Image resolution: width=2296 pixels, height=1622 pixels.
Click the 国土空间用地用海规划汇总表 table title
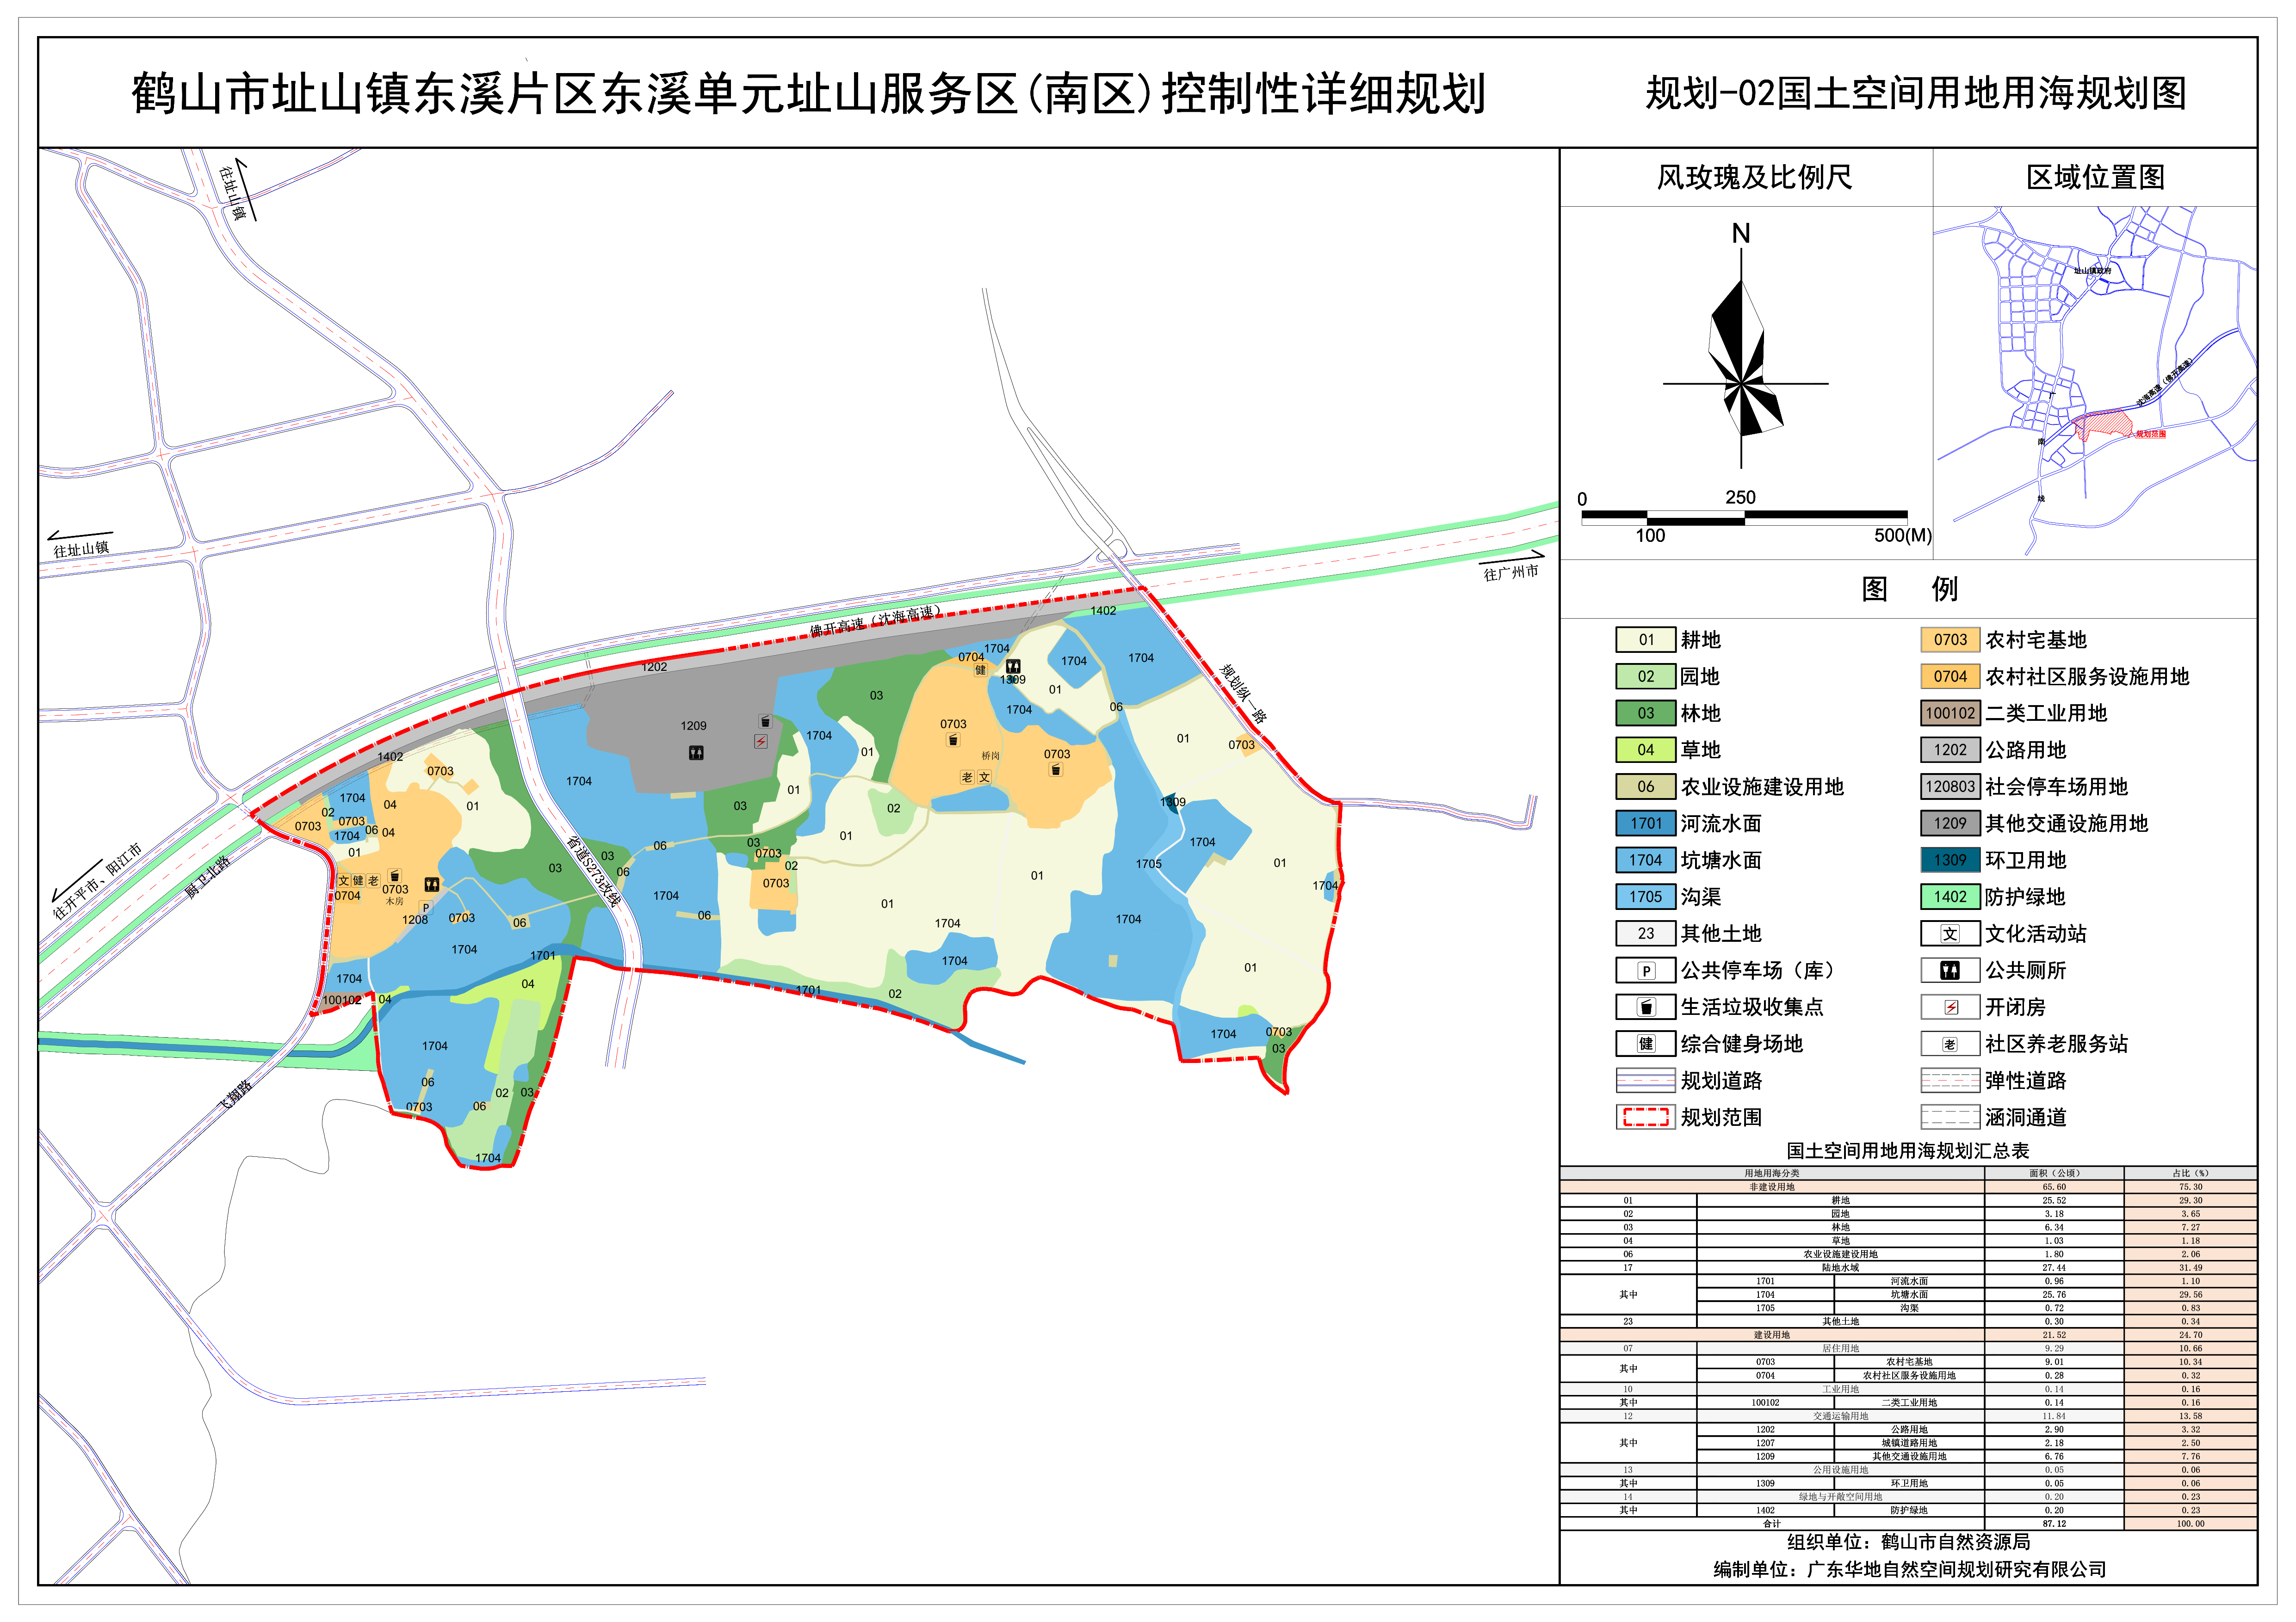(1907, 1151)
